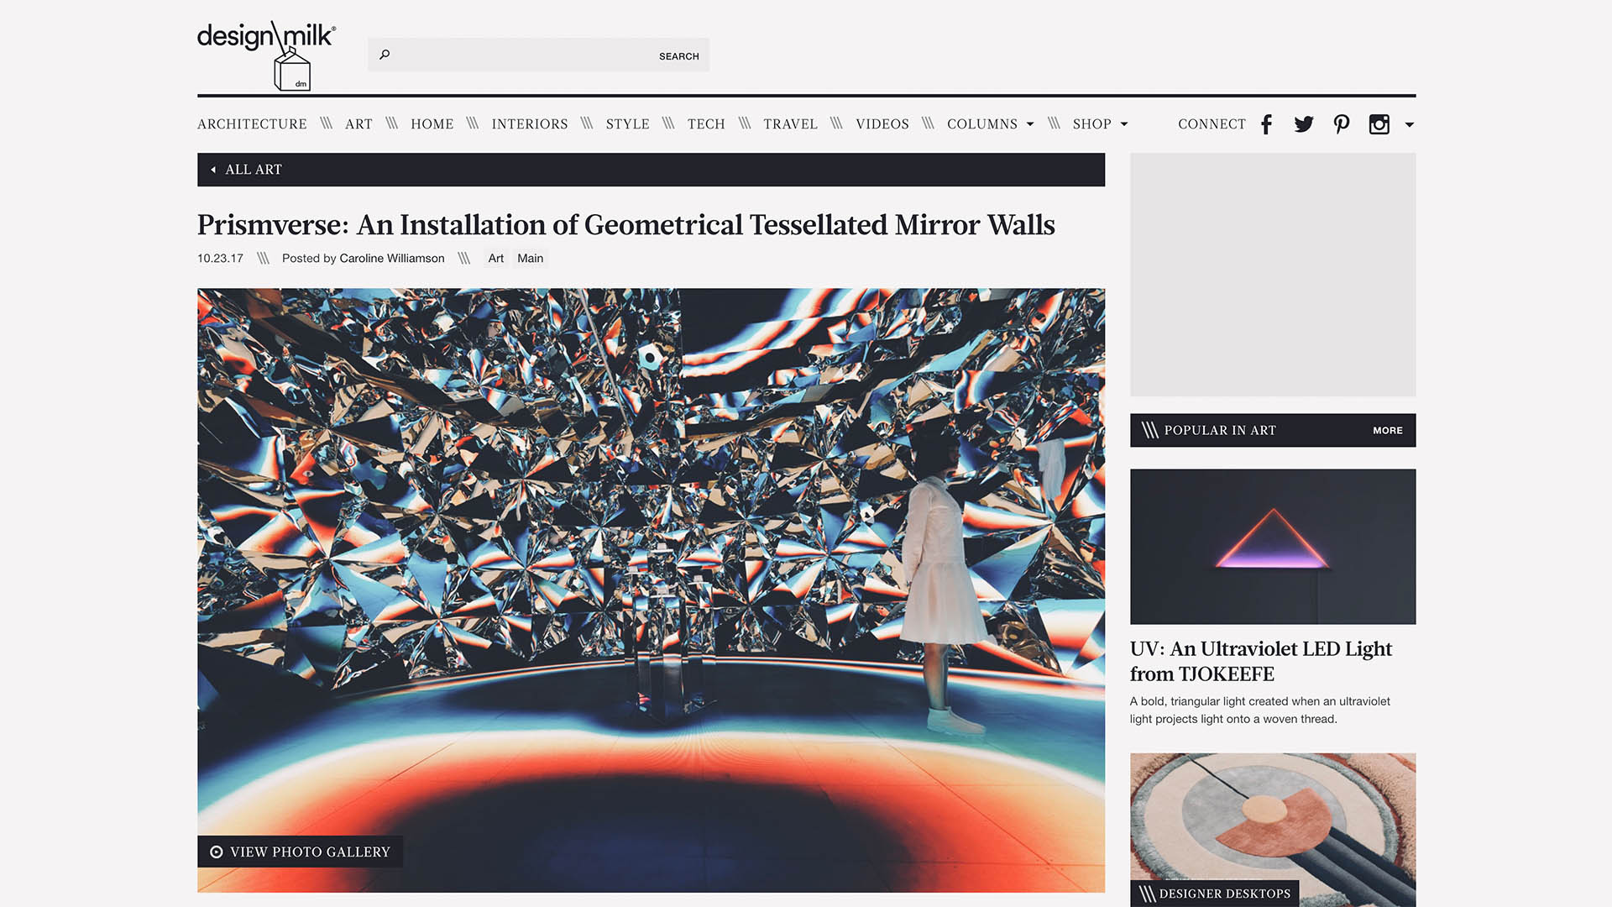Screen dimensions: 1612x907
Task: Open Design Milk's Pinterest page
Action: pos(1342,124)
